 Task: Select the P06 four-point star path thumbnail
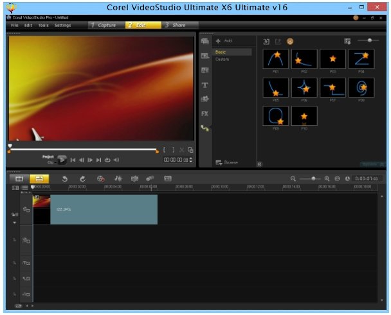[304, 87]
